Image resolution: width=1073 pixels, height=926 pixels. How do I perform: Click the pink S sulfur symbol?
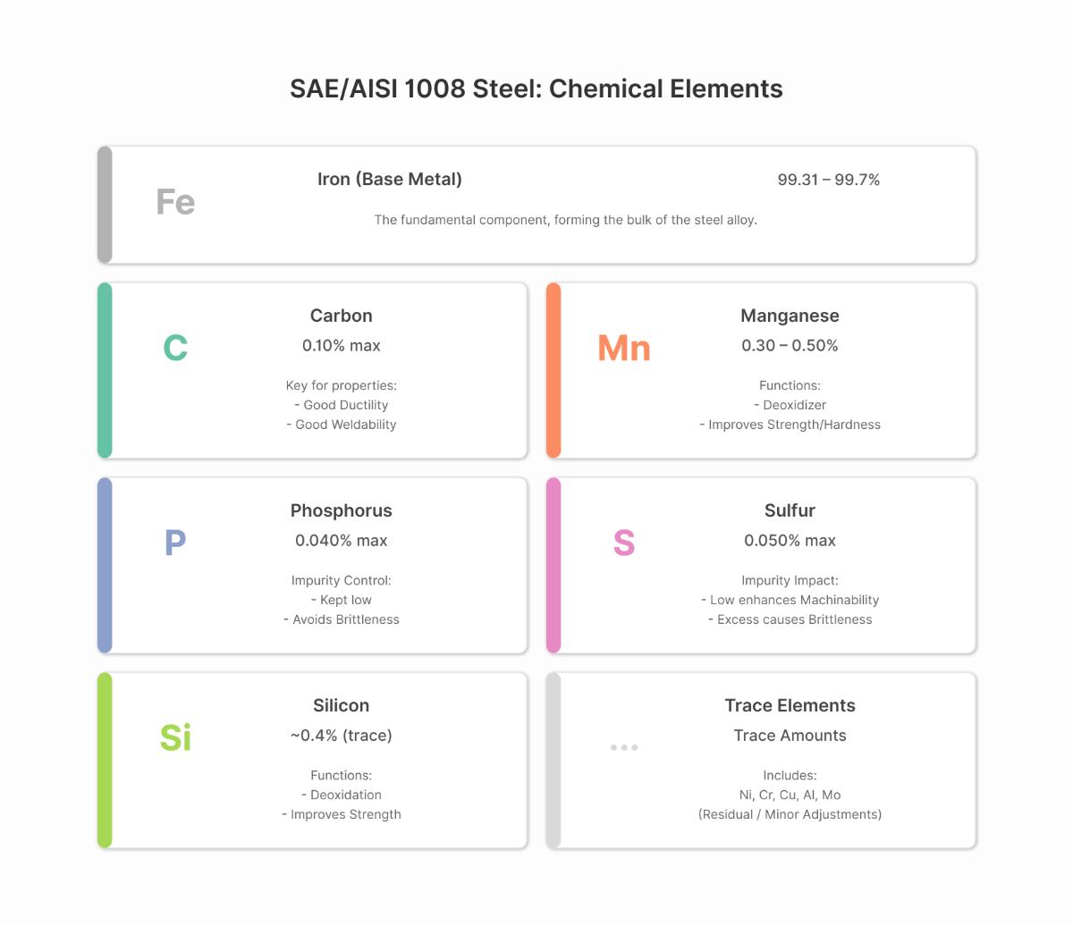[624, 543]
